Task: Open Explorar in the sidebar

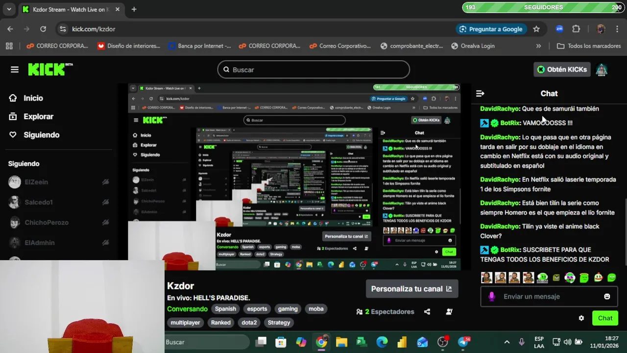Action: [31, 117]
